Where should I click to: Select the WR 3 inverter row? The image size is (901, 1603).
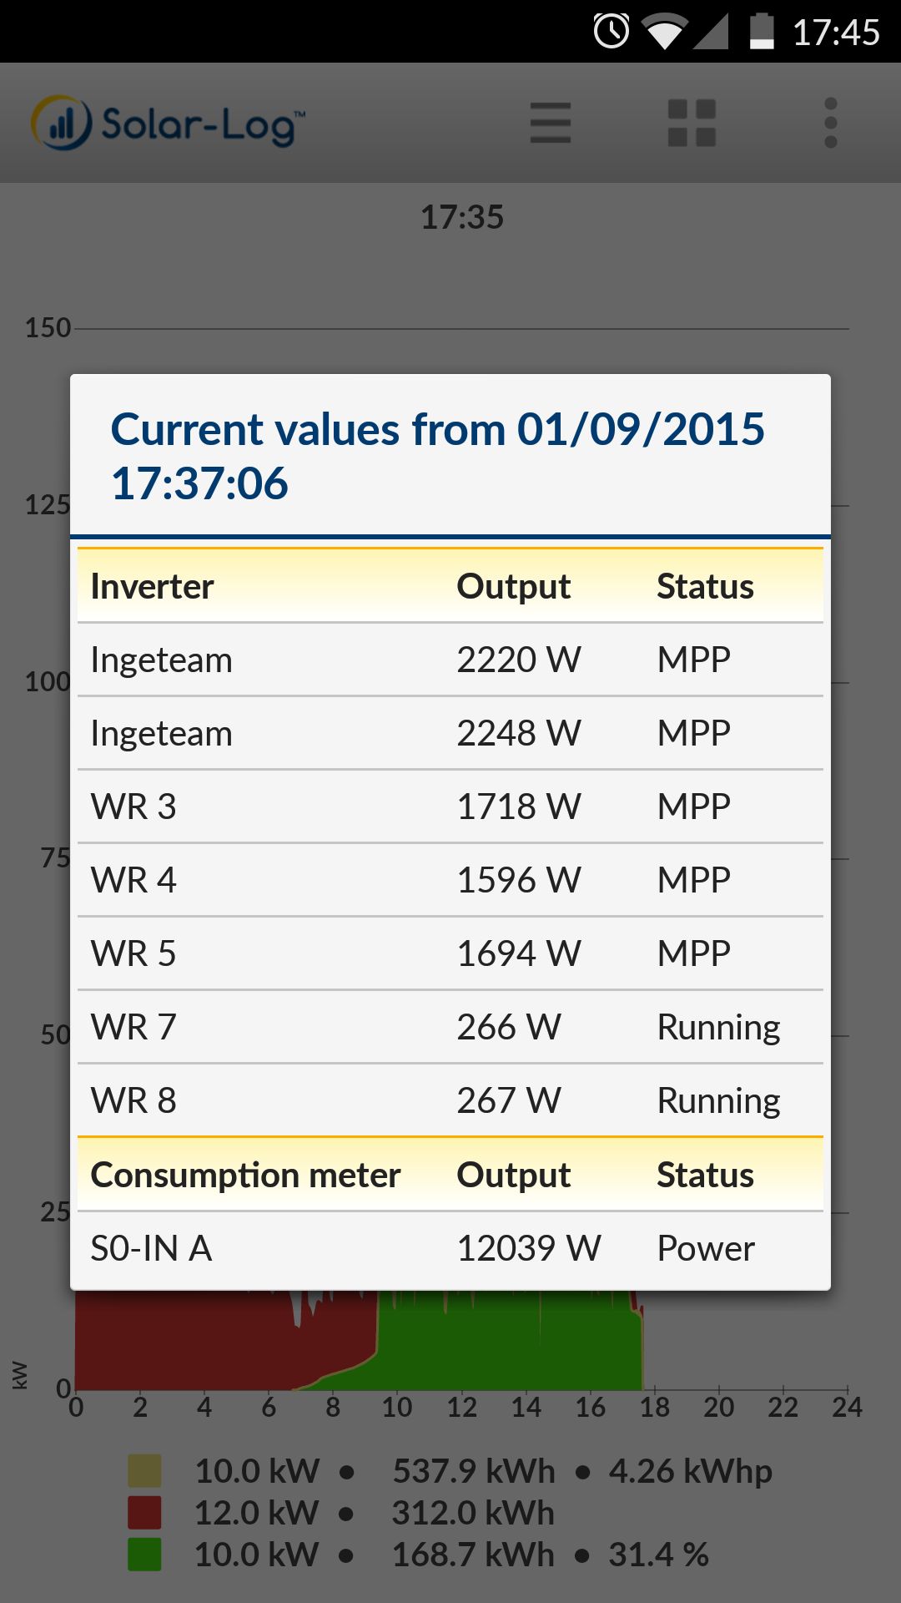pyautogui.click(x=450, y=807)
